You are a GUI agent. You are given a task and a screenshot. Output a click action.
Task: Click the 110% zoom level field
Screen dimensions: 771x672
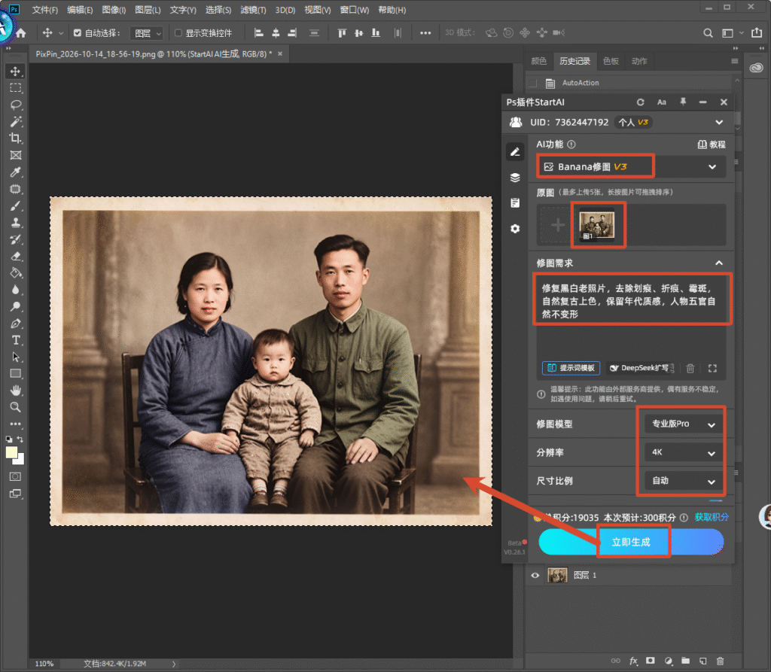click(44, 664)
